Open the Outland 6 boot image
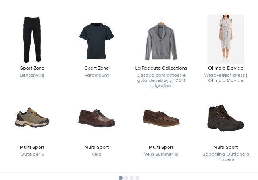The image size is (258, 180). [x=225, y=117]
